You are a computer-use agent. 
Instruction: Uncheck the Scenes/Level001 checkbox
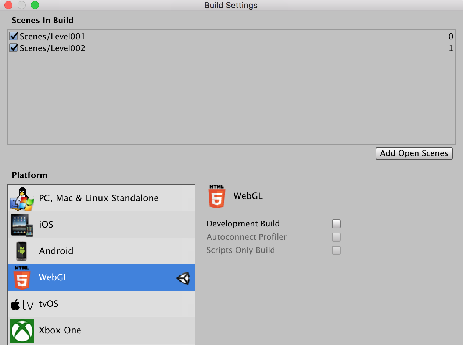(14, 36)
